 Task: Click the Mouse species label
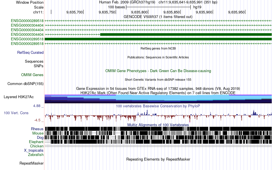tap(38, 133)
